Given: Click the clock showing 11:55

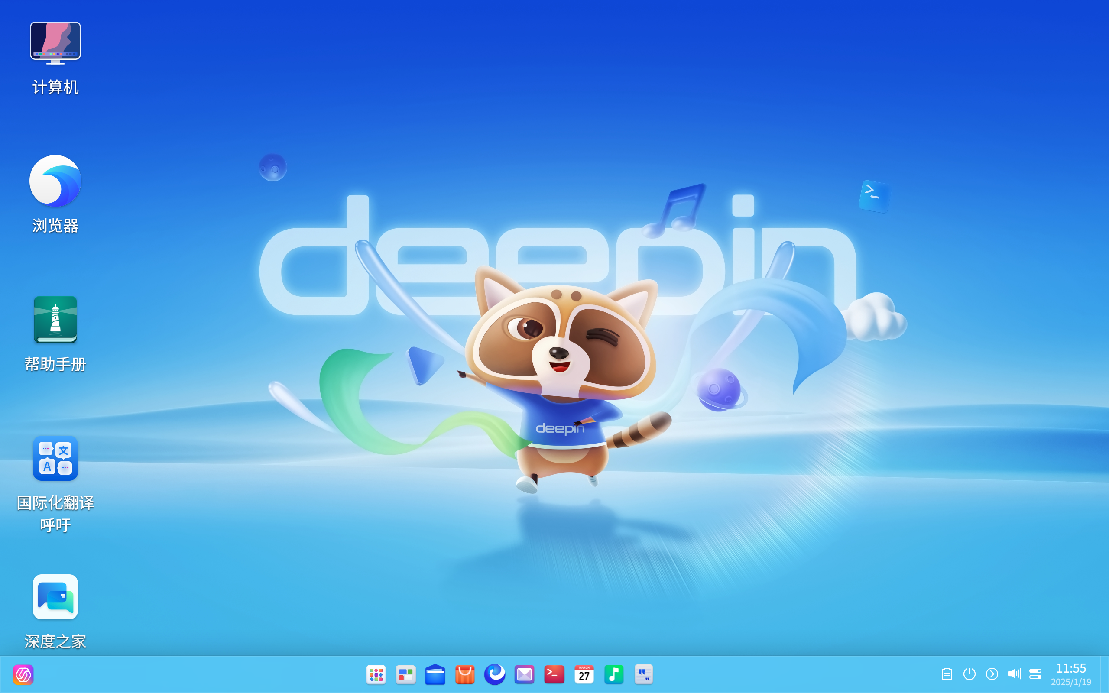Looking at the screenshot, I should [x=1074, y=668].
